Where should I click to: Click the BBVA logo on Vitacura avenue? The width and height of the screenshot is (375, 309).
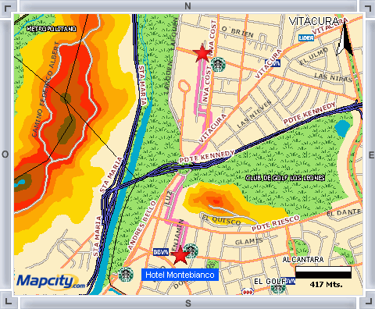[273, 63]
